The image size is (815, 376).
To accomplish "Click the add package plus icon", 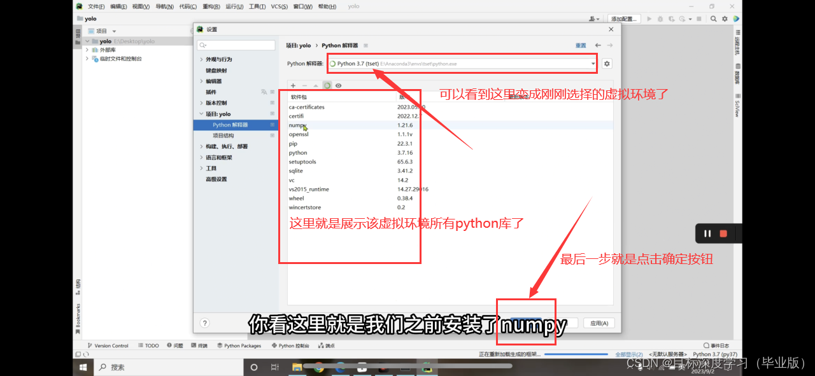I will pos(293,85).
